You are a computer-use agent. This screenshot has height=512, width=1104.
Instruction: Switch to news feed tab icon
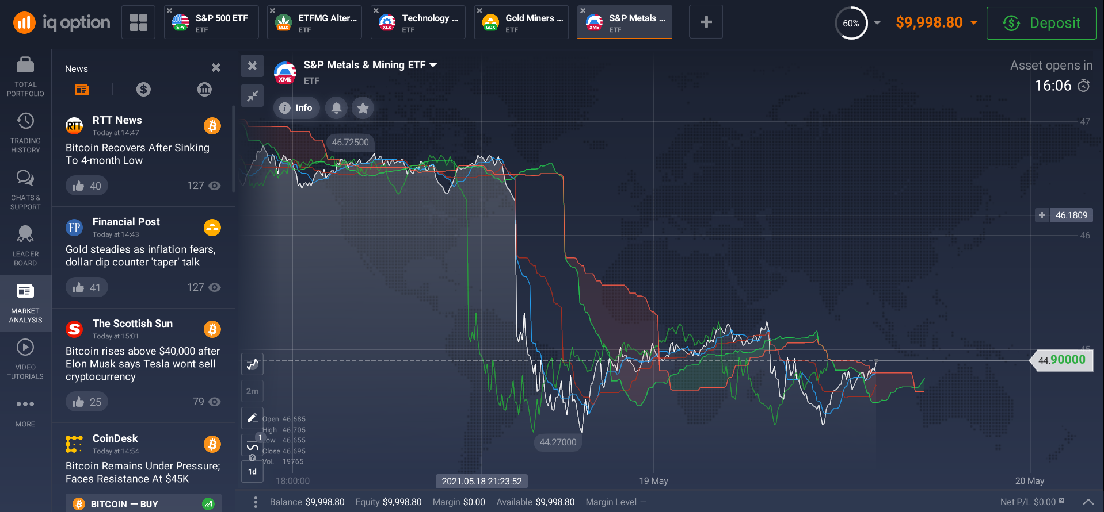(82, 89)
